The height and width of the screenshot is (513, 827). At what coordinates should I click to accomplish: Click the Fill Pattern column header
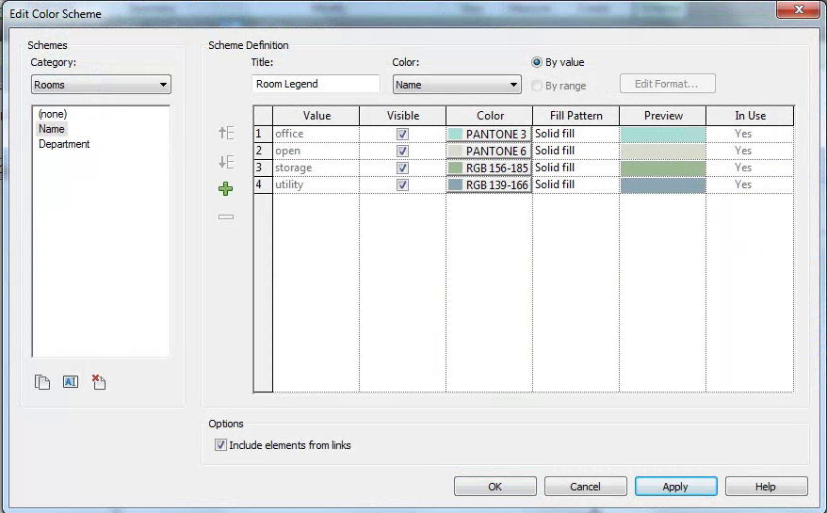pos(576,116)
